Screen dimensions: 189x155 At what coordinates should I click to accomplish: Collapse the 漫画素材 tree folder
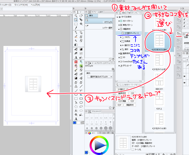[119, 29]
